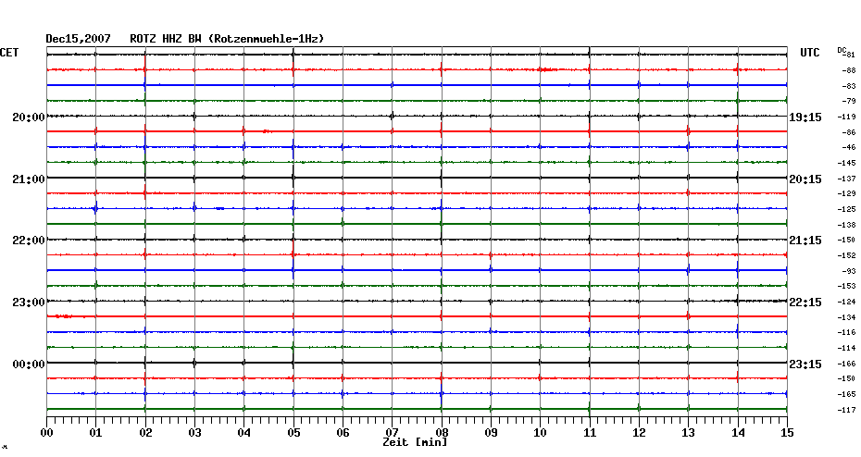Click the DC offset value "-88"

pyautogui.click(x=848, y=71)
